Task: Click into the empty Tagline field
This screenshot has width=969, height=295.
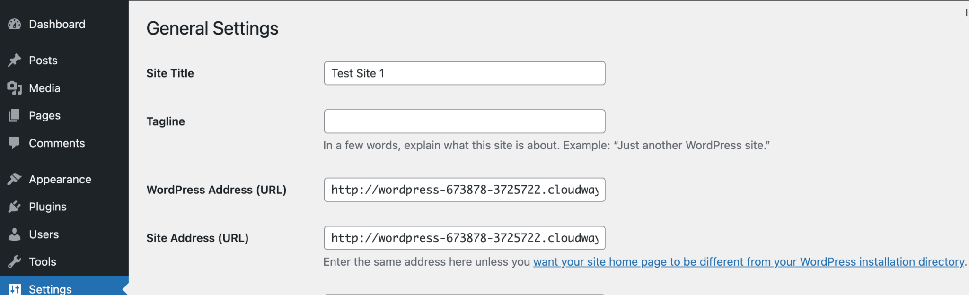Action: click(464, 121)
